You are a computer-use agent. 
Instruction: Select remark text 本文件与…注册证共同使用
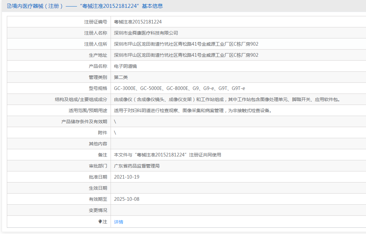click(168, 155)
